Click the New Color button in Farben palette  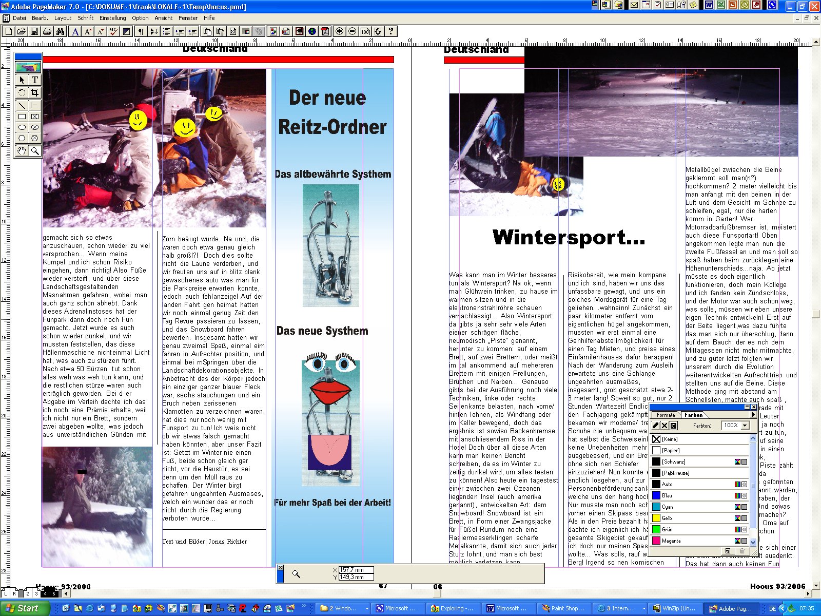(x=728, y=551)
